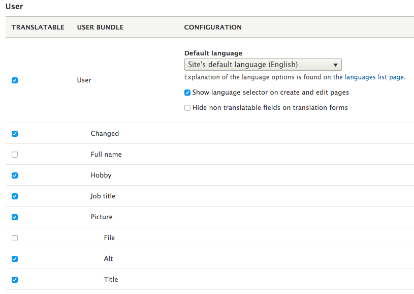Uncheck the Picture translatable checkbox
The image size is (414, 294).
coord(15,217)
